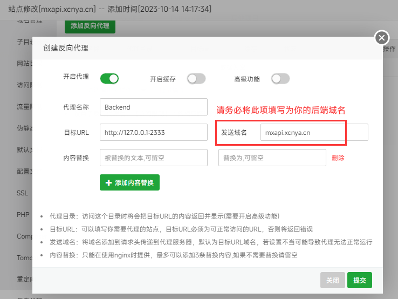Click the 添加反向代理 button behind the dialog
The width and height of the screenshot is (398, 299).
coord(90,25)
